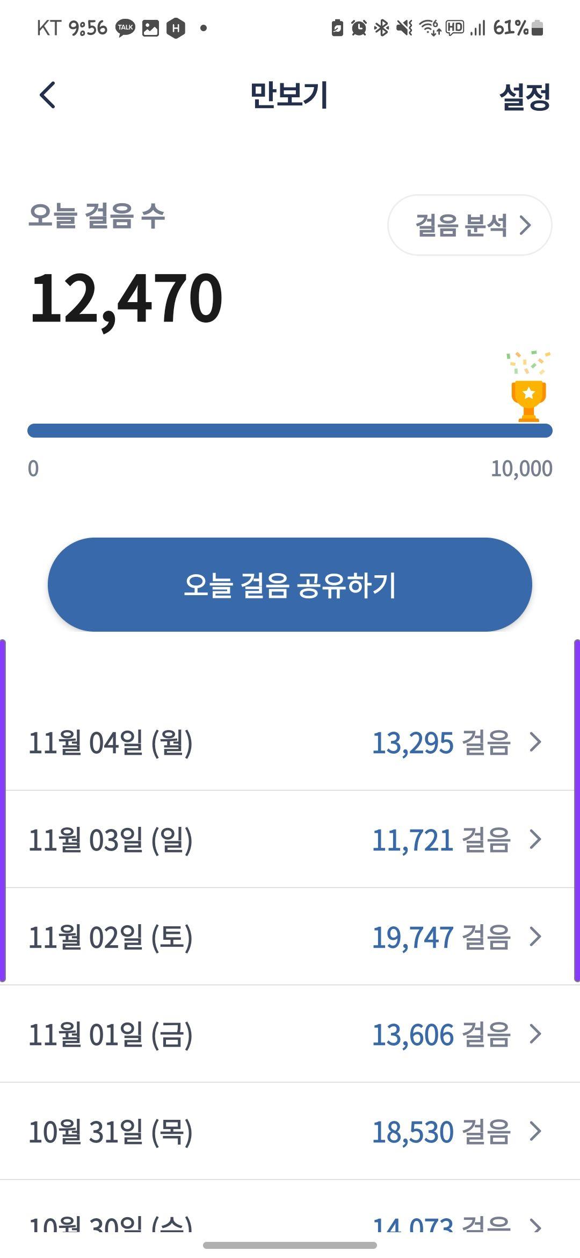
Task: Open 설정 settings
Action: point(525,97)
